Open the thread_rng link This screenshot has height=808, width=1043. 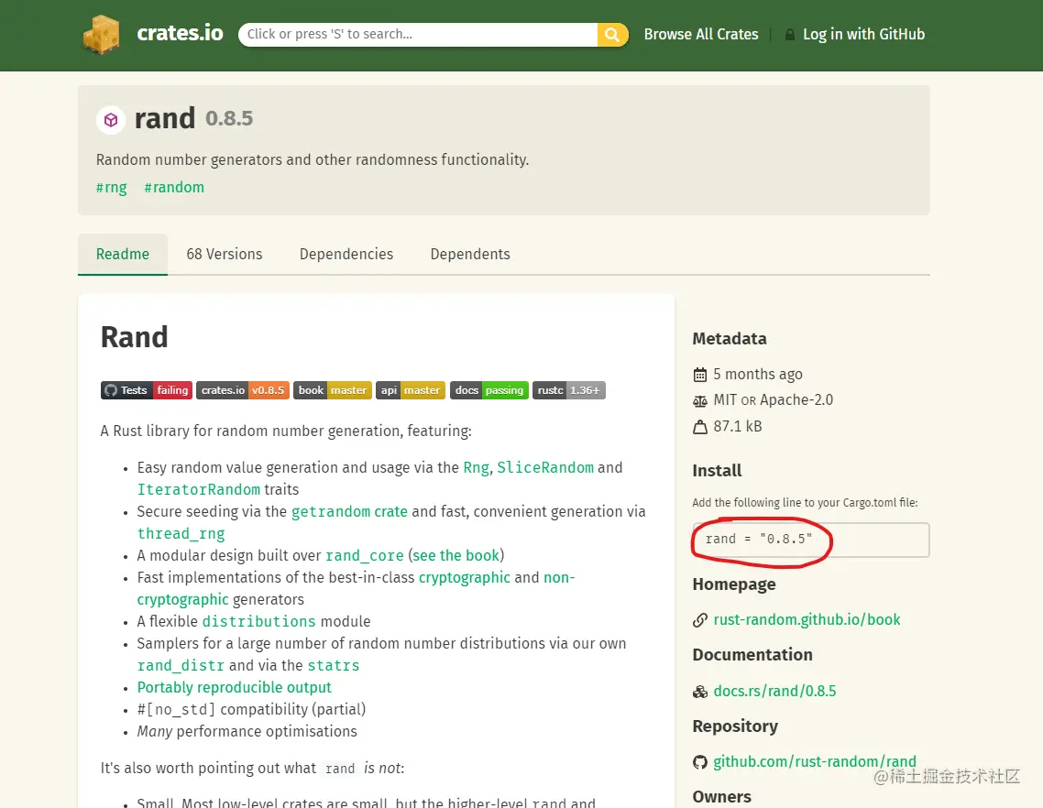point(181,533)
